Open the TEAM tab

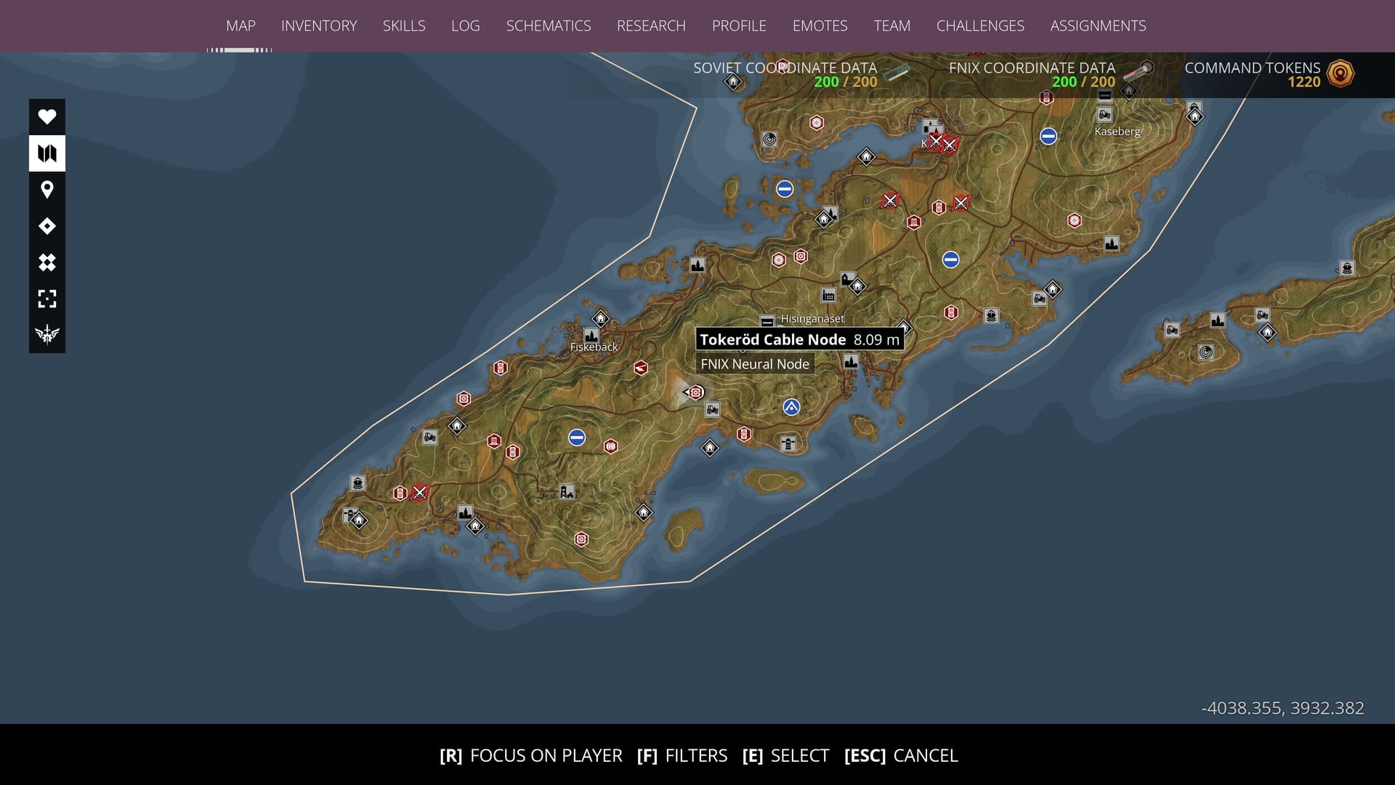tap(892, 26)
